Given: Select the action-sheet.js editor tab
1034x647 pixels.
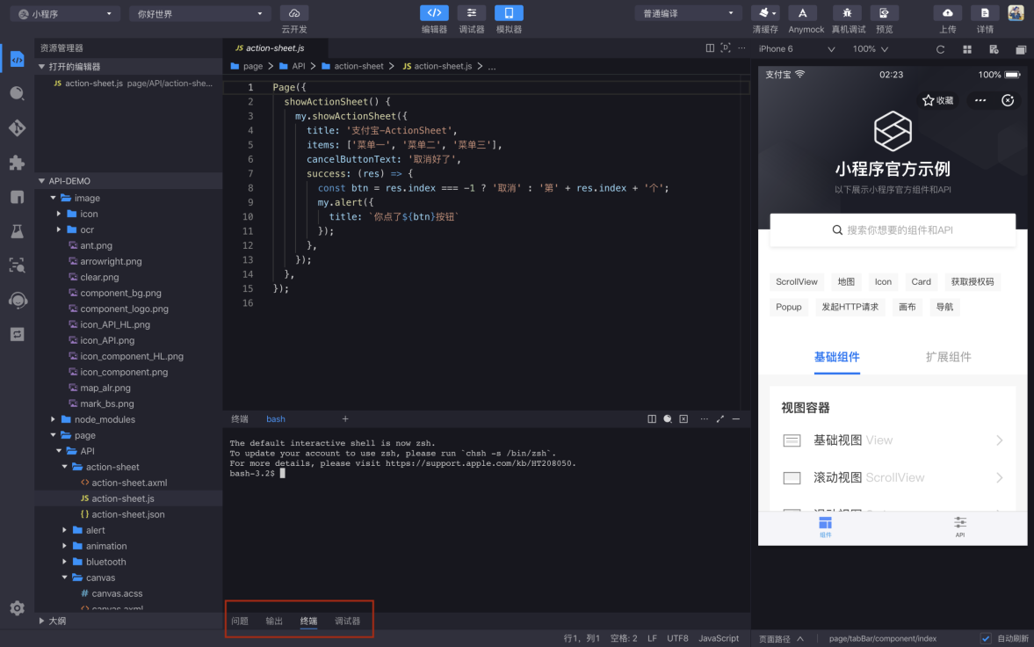Looking at the screenshot, I should (x=274, y=48).
